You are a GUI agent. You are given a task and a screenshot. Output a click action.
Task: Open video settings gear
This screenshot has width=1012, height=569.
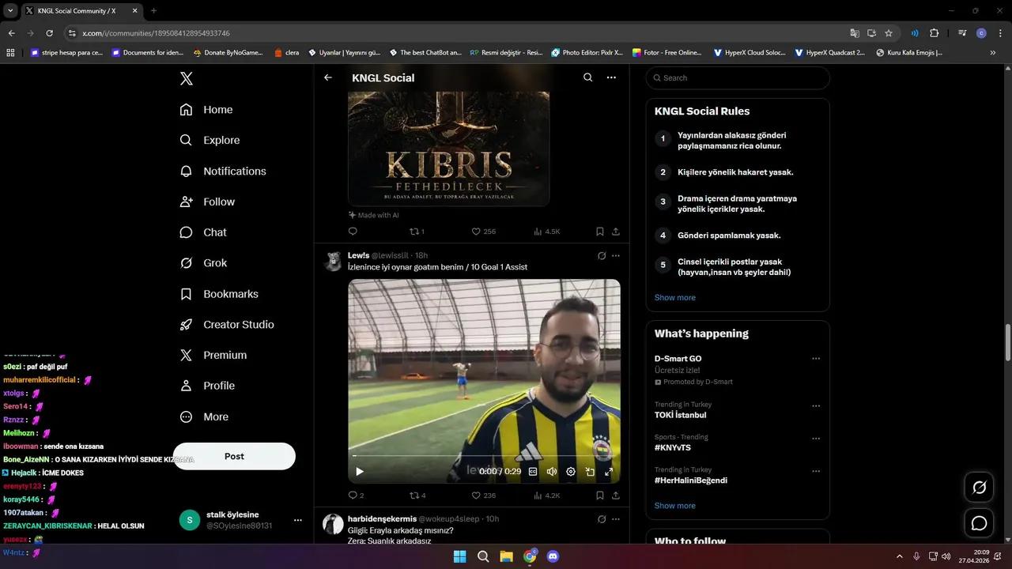tap(571, 472)
